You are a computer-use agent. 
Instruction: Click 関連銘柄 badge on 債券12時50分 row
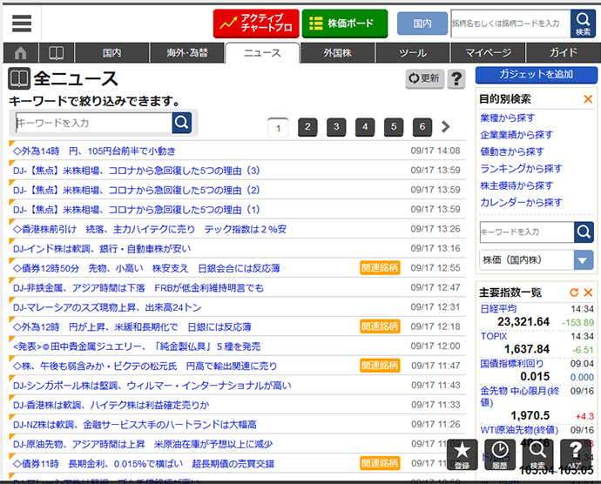tap(380, 268)
